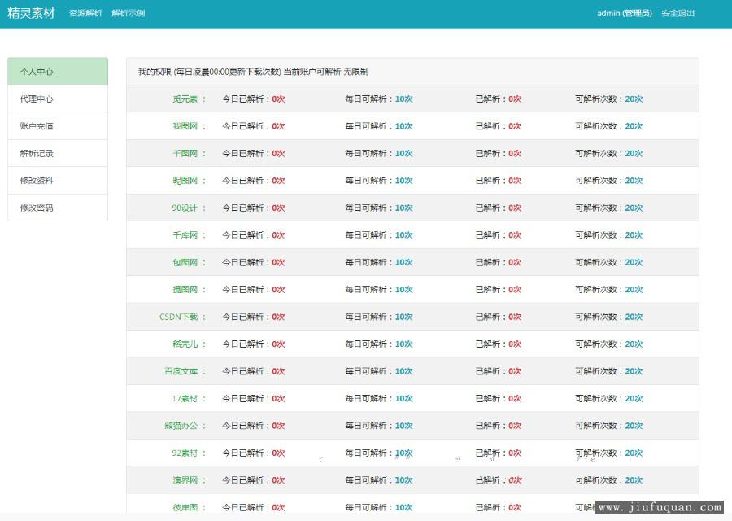This screenshot has height=521, width=732.
Task: Click 每日可解析 10次 in the 演界网 row
Action: [x=378, y=479]
